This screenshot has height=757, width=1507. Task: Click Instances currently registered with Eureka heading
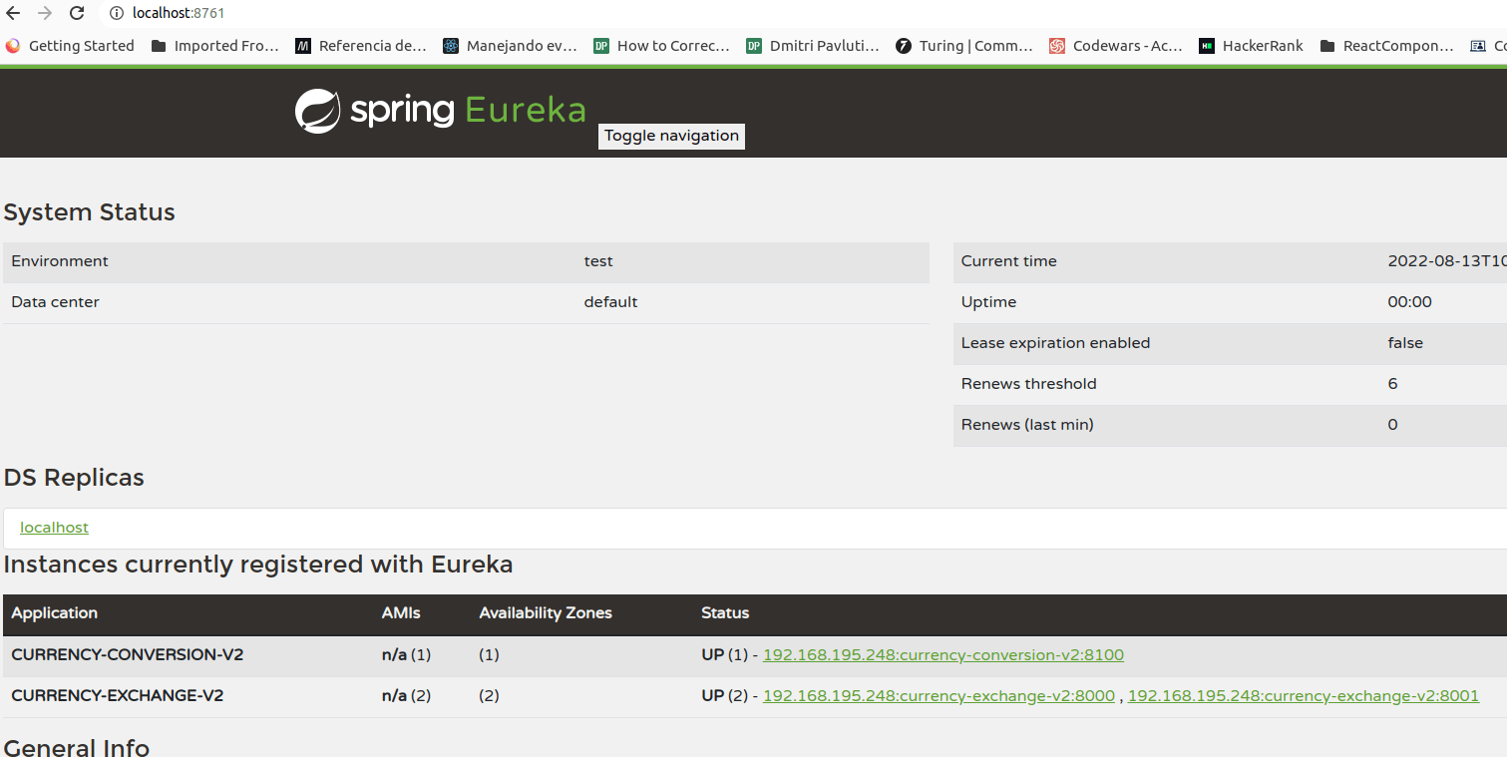tap(258, 565)
